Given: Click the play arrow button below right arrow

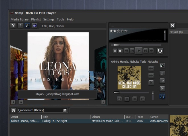Looking at the screenshot, I should [x=151, y=83].
